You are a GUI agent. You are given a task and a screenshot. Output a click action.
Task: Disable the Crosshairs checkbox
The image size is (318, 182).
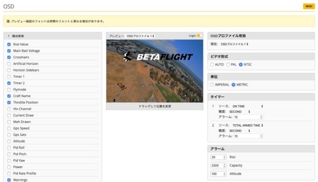click(x=9, y=57)
